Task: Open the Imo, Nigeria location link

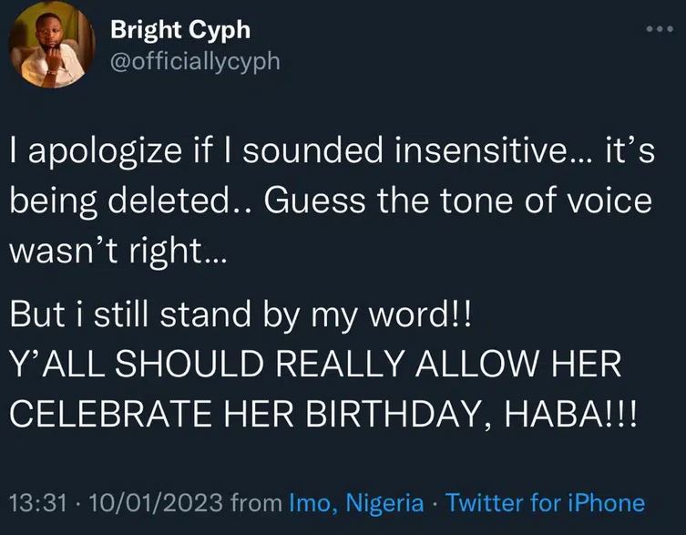Action: pos(355,502)
